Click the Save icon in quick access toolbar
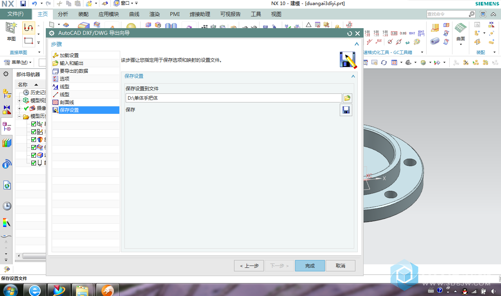 [23, 4]
